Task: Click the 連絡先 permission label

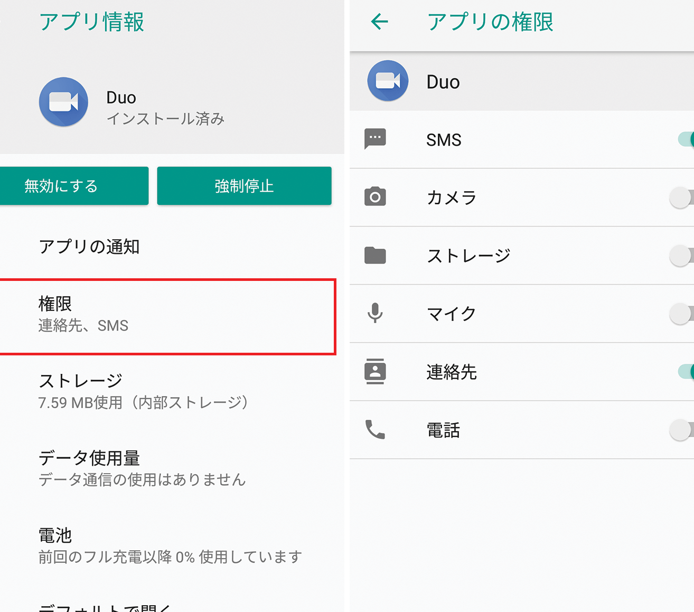Action: [x=452, y=372]
